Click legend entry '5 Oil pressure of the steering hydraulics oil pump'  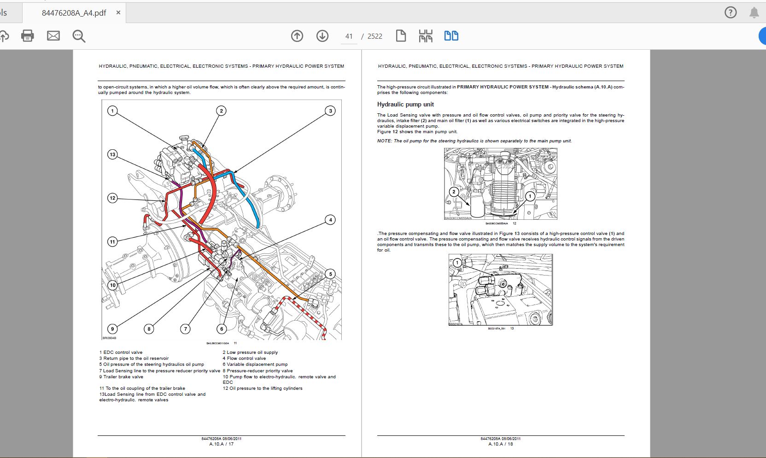(x=152, y=364)
